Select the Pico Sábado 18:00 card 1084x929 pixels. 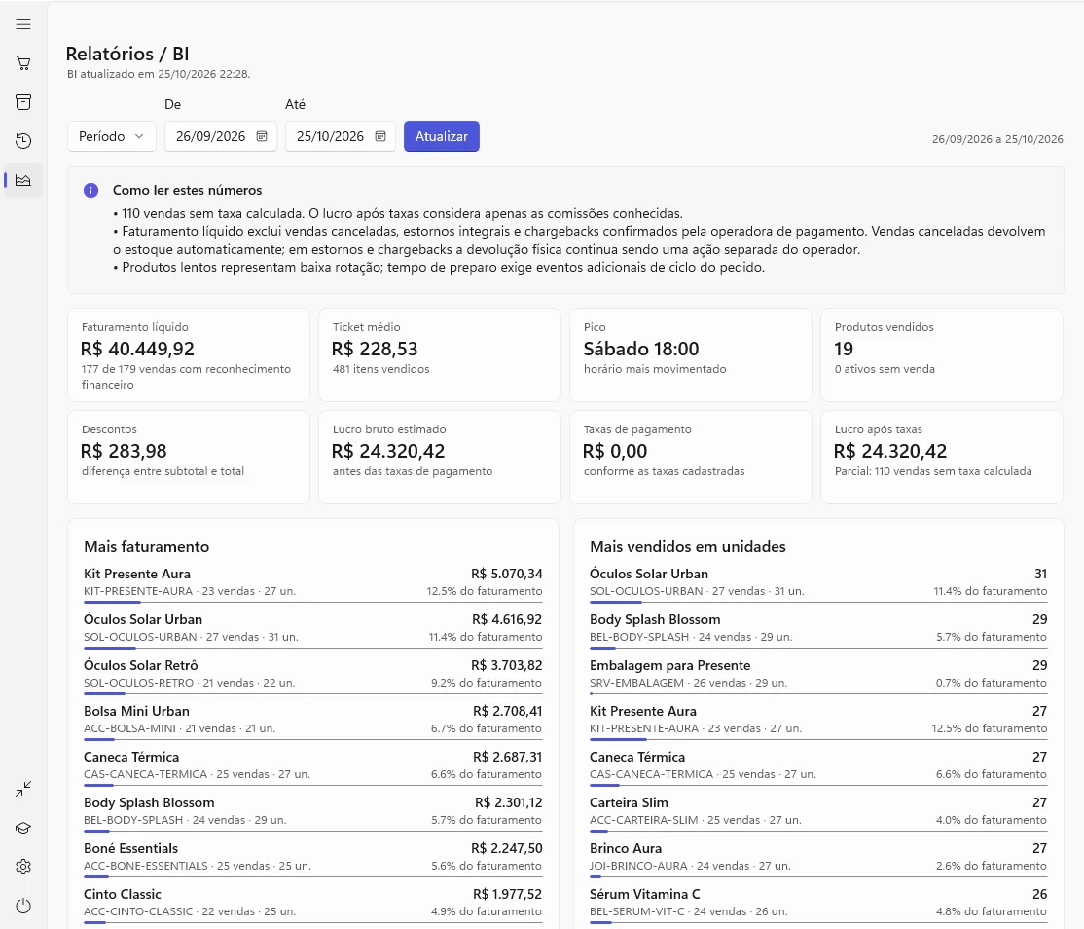tap(691, 354)
